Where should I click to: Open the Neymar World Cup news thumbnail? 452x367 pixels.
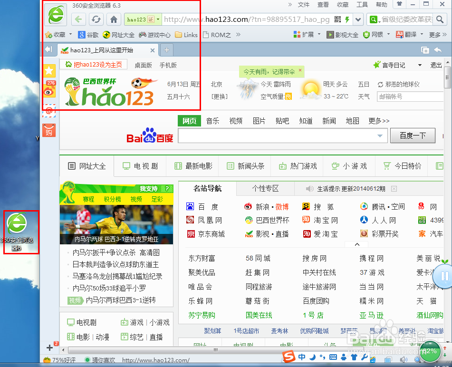pos(116,224)
